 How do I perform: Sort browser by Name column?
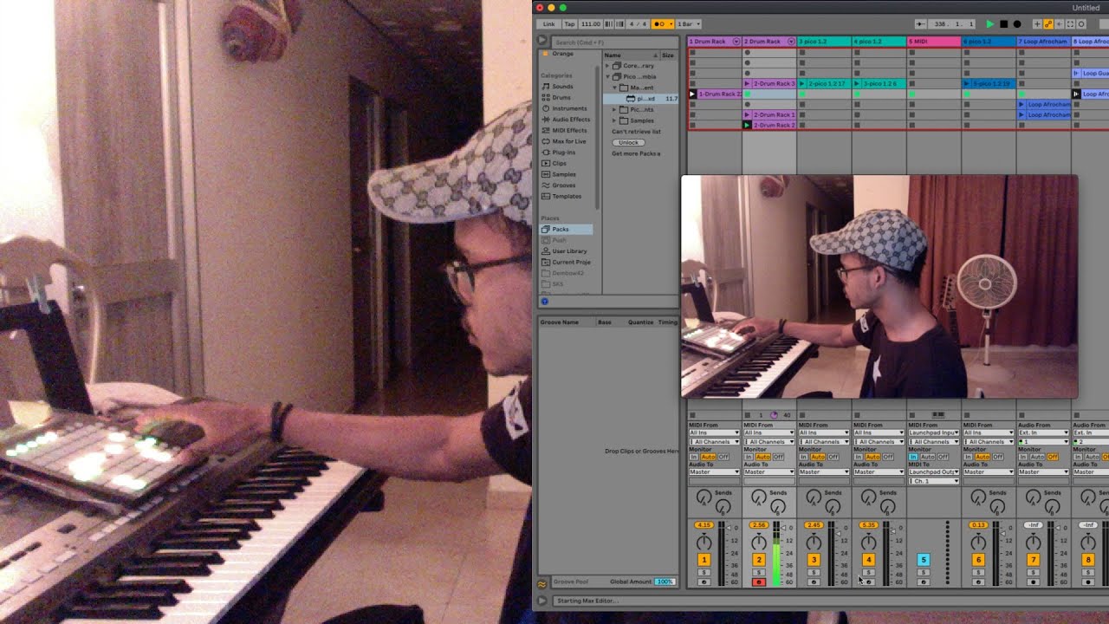tap(631, 55)
